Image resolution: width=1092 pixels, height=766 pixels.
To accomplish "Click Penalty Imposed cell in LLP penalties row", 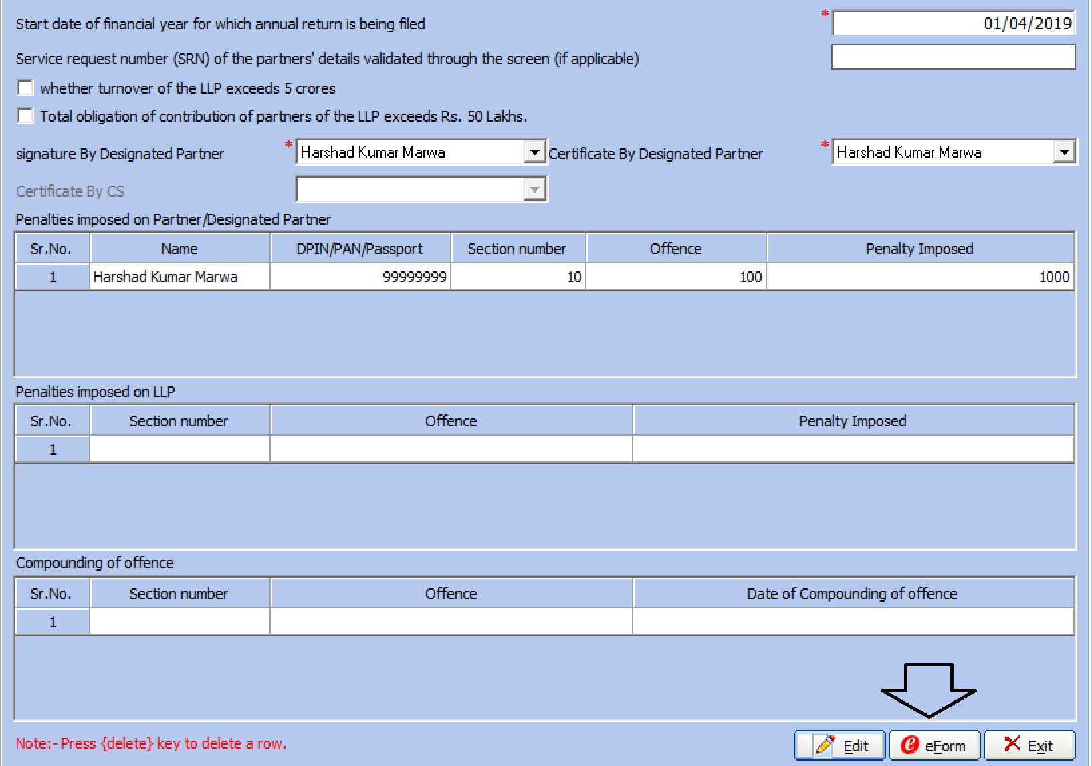I will point(853,449).
